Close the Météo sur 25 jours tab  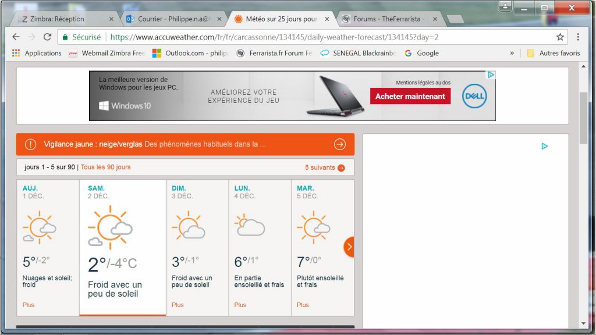pos(327,19)
